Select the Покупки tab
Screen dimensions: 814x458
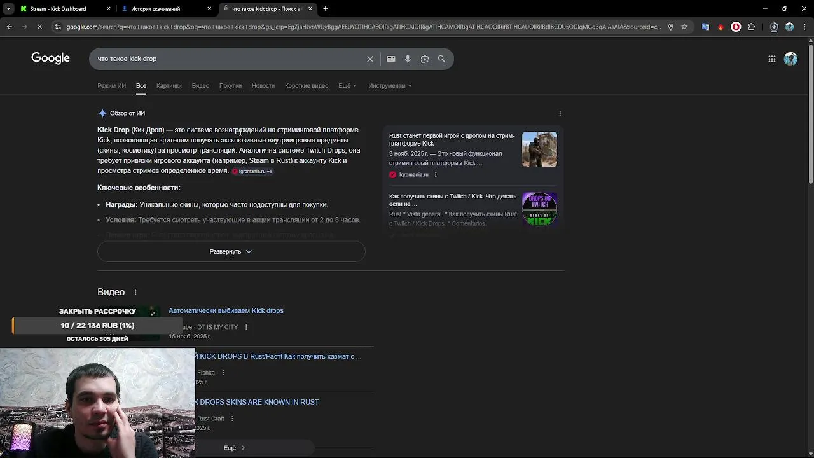(230, 85)
